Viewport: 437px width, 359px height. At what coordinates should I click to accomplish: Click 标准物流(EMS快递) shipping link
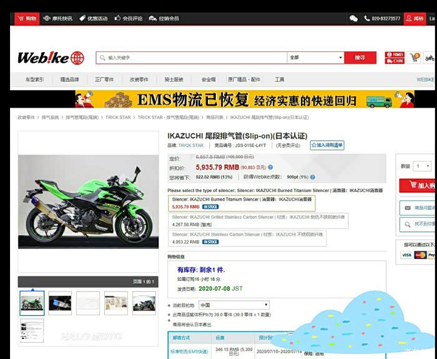point(189,351)
